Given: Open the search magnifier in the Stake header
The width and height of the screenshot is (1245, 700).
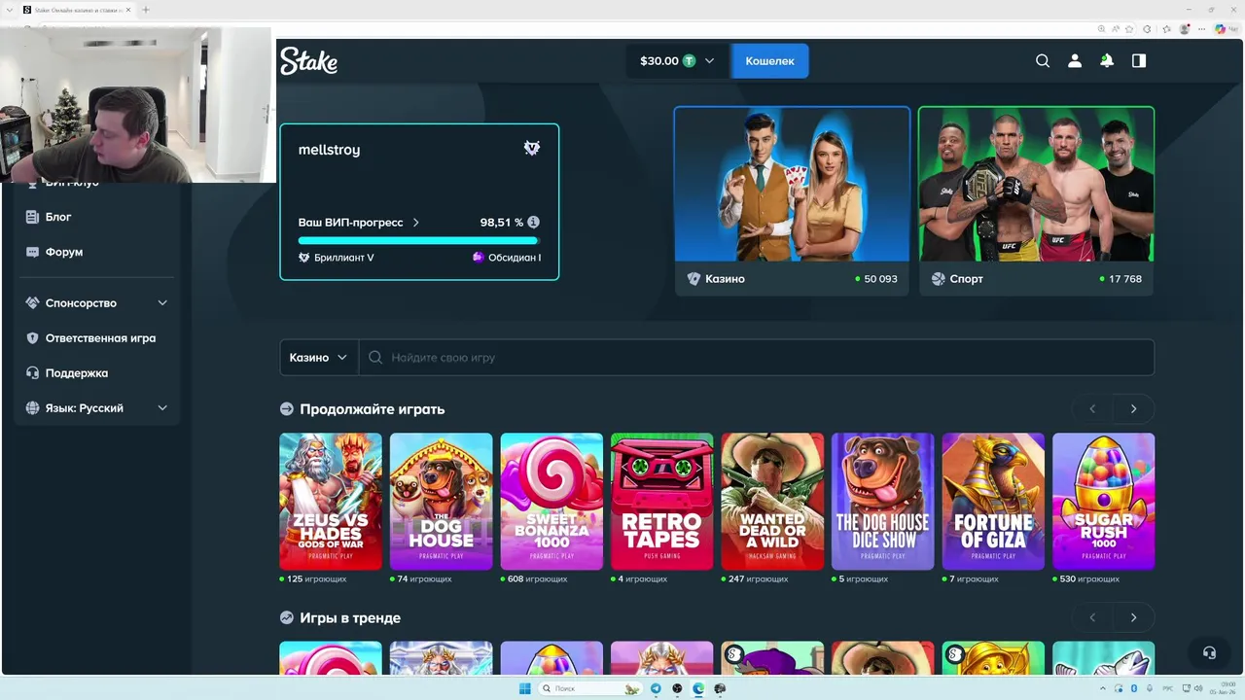Looking at the screenshot, I should pyautogui.click(x=1043, y=60).
